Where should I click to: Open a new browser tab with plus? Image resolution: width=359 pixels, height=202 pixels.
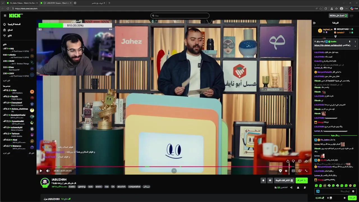point(109,3)
